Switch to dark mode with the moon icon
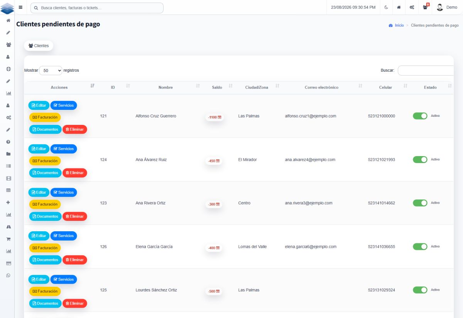Viewport: 463px width, 318px height. pos(386,7)
